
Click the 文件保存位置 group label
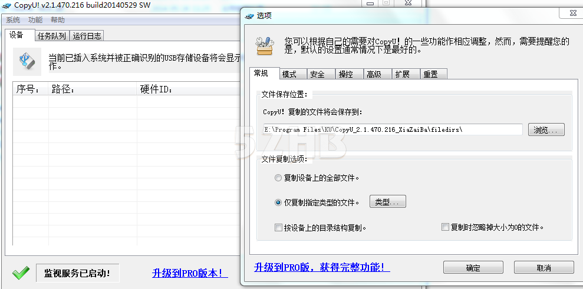285,94
